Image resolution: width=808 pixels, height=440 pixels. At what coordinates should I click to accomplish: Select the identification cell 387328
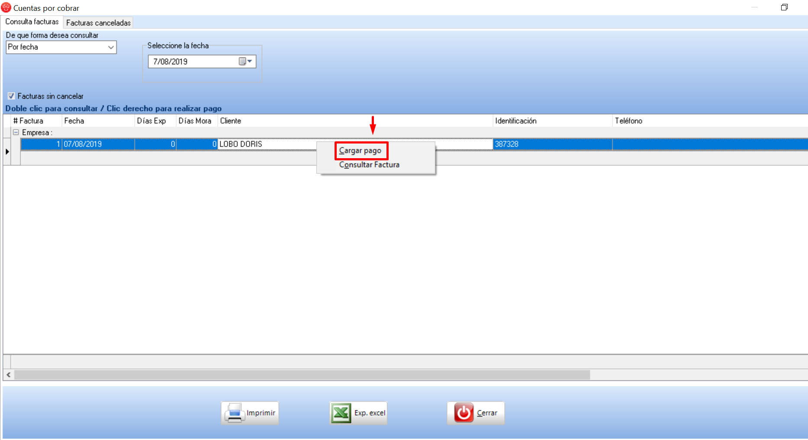tap(507, 144)
